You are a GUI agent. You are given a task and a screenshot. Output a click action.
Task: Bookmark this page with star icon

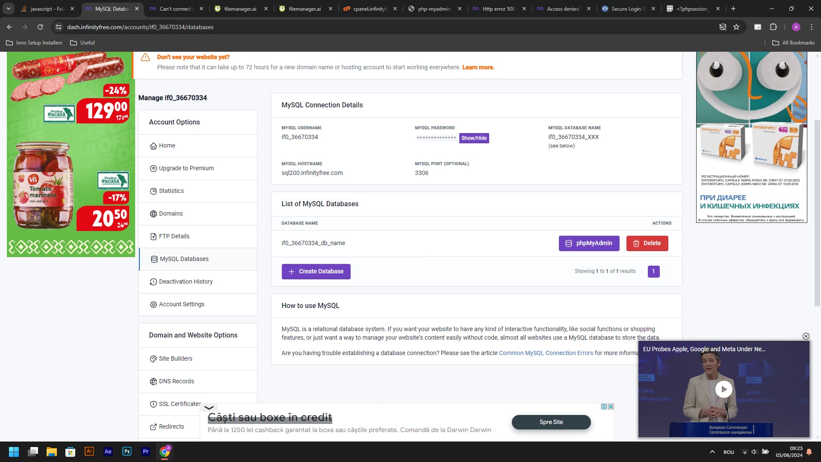point(736,27)
